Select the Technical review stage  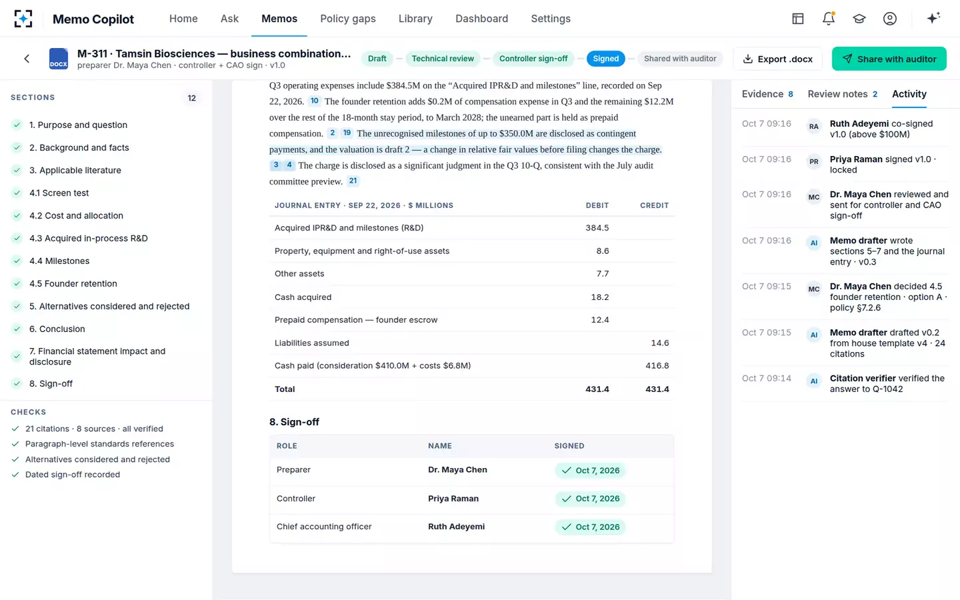click(x=443, y=59)
